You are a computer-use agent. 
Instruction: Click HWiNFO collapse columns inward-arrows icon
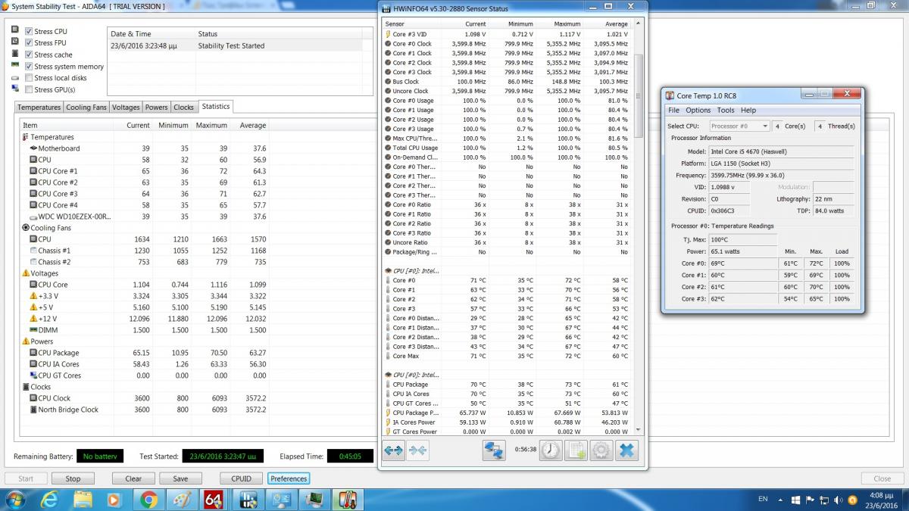pyautogui.click(x=417, y=450)
